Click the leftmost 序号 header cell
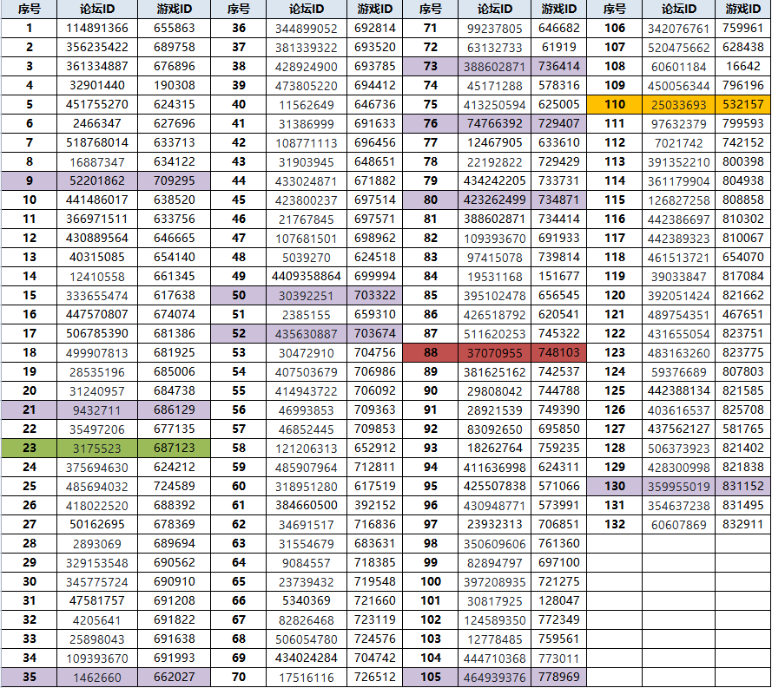The height and width of the screenshot is (688, 772). click(x=29, y=9)
